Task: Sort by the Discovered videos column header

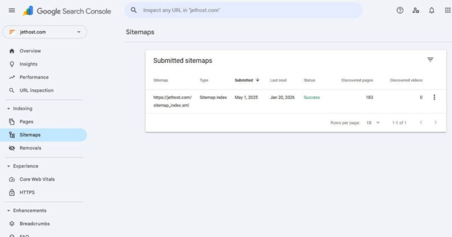Action: 406,81
